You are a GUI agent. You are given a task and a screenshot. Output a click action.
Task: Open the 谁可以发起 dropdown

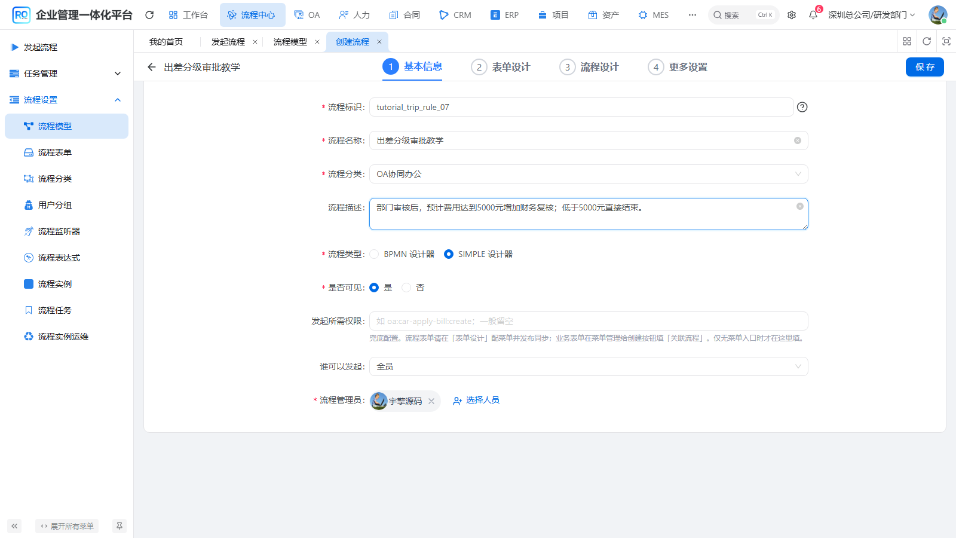click(589, 366)
